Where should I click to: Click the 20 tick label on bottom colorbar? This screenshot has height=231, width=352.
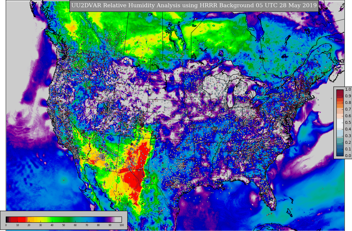29,225
